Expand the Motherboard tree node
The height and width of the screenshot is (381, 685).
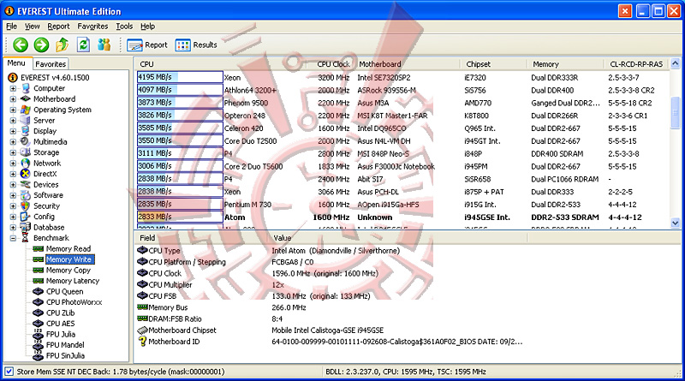[13, 99]
